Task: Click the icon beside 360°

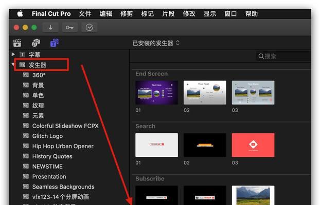Action: [26, 75]
